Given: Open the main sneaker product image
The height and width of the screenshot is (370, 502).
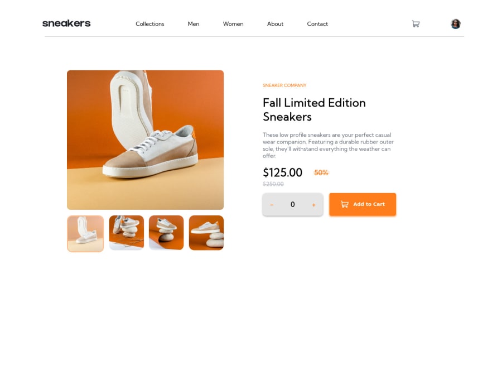Looking at the screenshot, I should pyautogui.click(x=146, y=140).
